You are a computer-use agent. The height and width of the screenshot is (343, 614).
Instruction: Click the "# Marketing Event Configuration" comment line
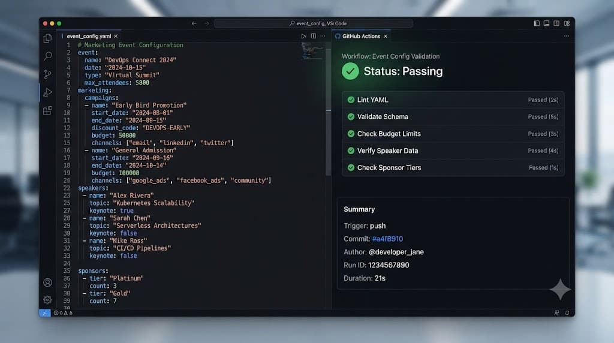point(130,45)
